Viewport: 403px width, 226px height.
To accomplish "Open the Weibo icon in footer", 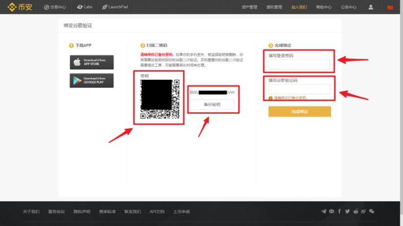I will click(x=363, y=211).
